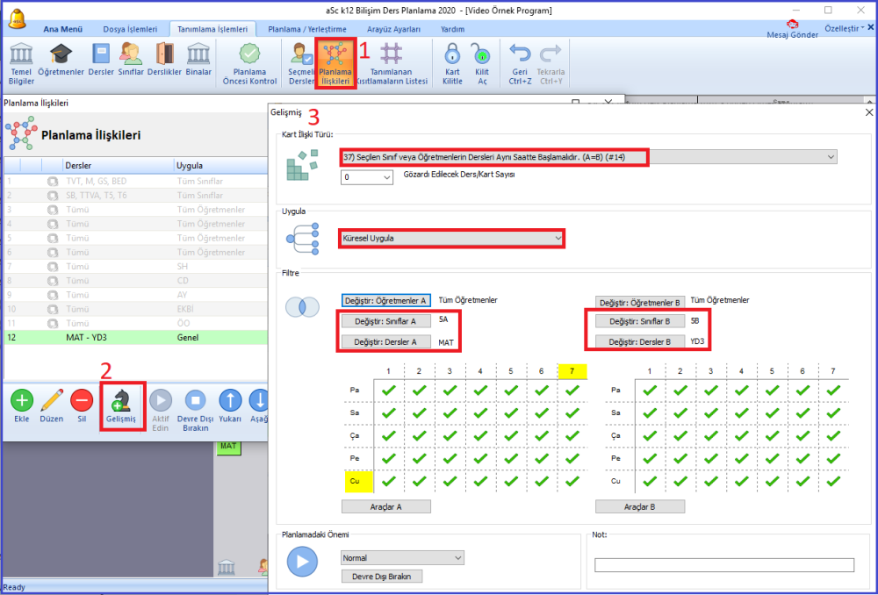Screen dimensions: 878x595
Task: Click the Uygula column header
Action: coord(220,166)
